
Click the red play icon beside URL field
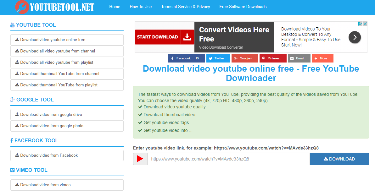pyautogui.click(x=140, y=159)
